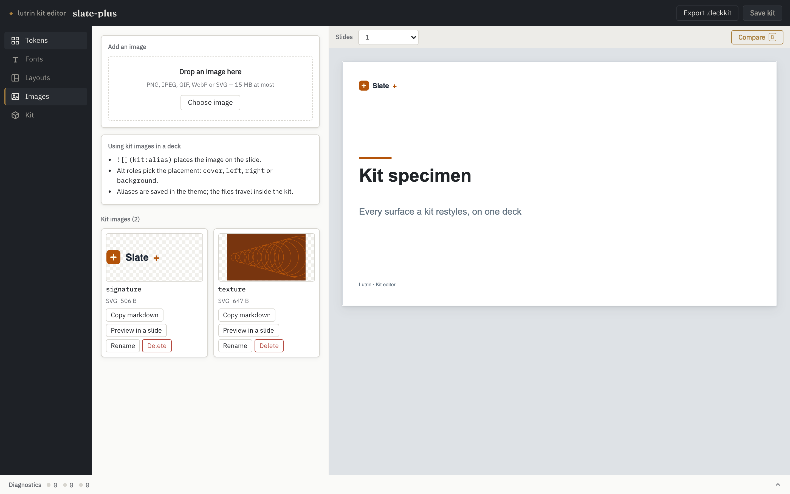Click Export .deckkit button
This screenshot has height=494, width=790.
[707, 13]
